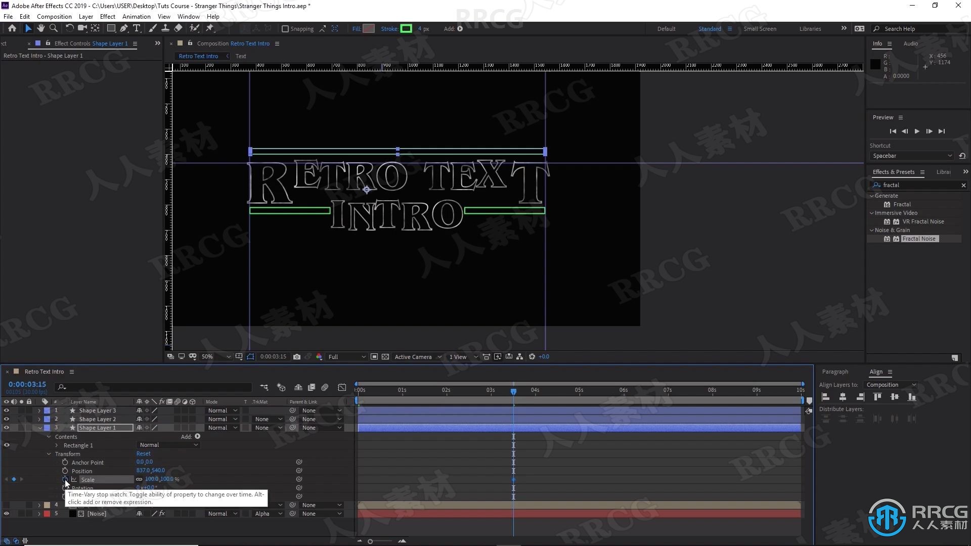Open the Animation menu
The width and height of the screenshot is (971, 546).
pyautogui.click(x=137, y=17)
